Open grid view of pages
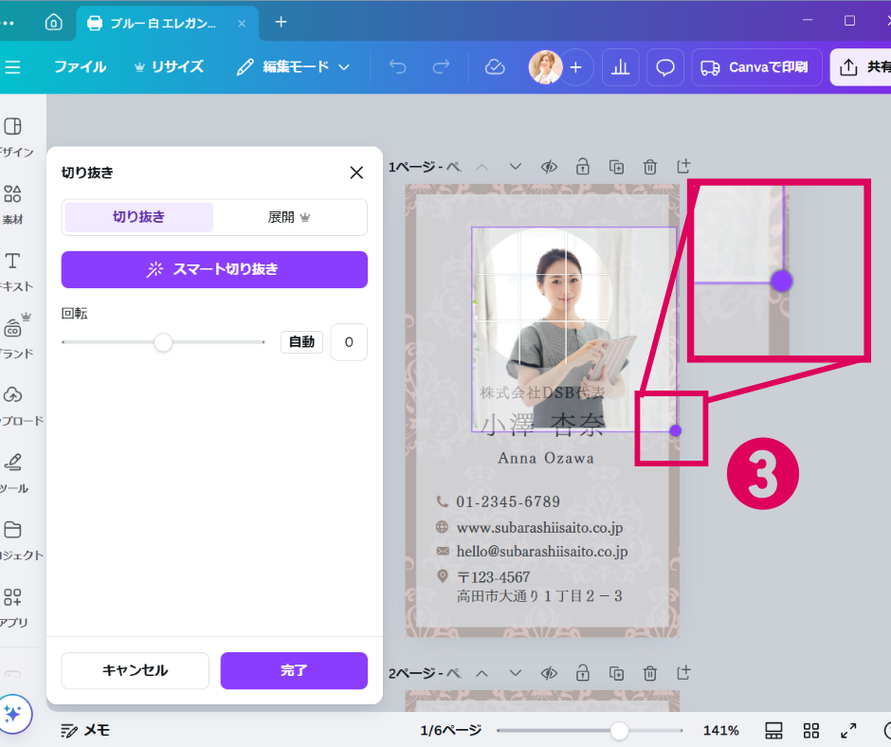891x747 pixels. pos(810,730)
